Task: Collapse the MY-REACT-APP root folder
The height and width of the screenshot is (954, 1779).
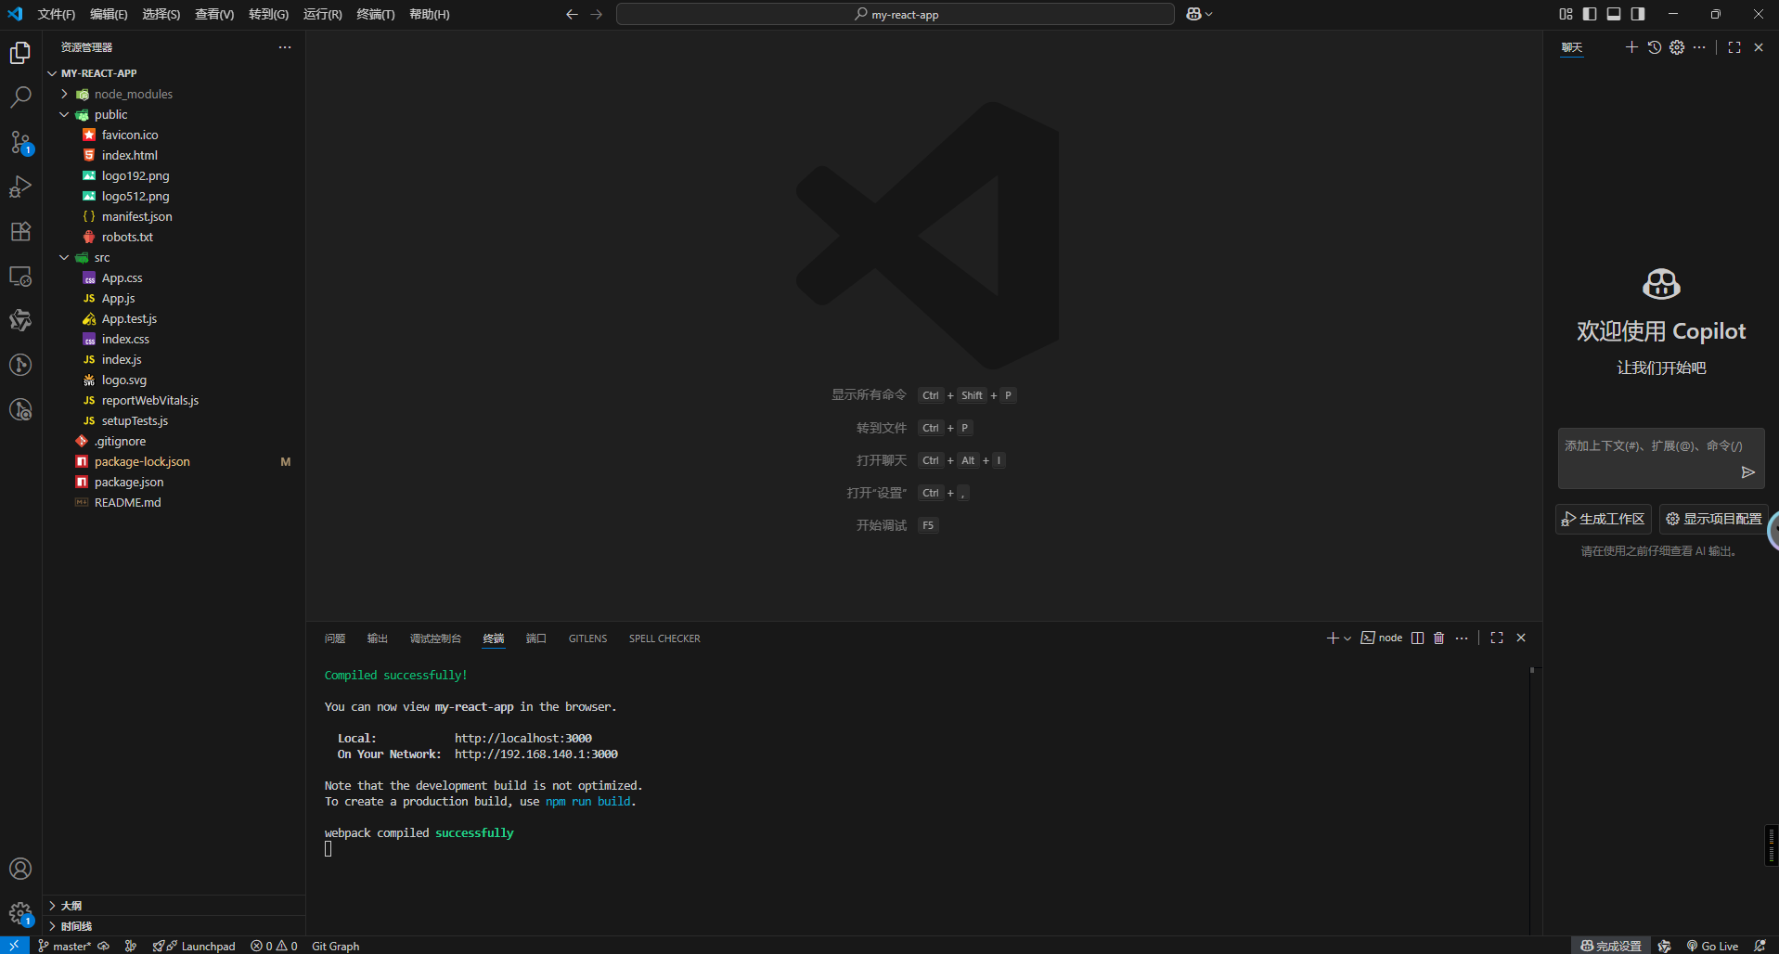Action: tap(53, 73)
